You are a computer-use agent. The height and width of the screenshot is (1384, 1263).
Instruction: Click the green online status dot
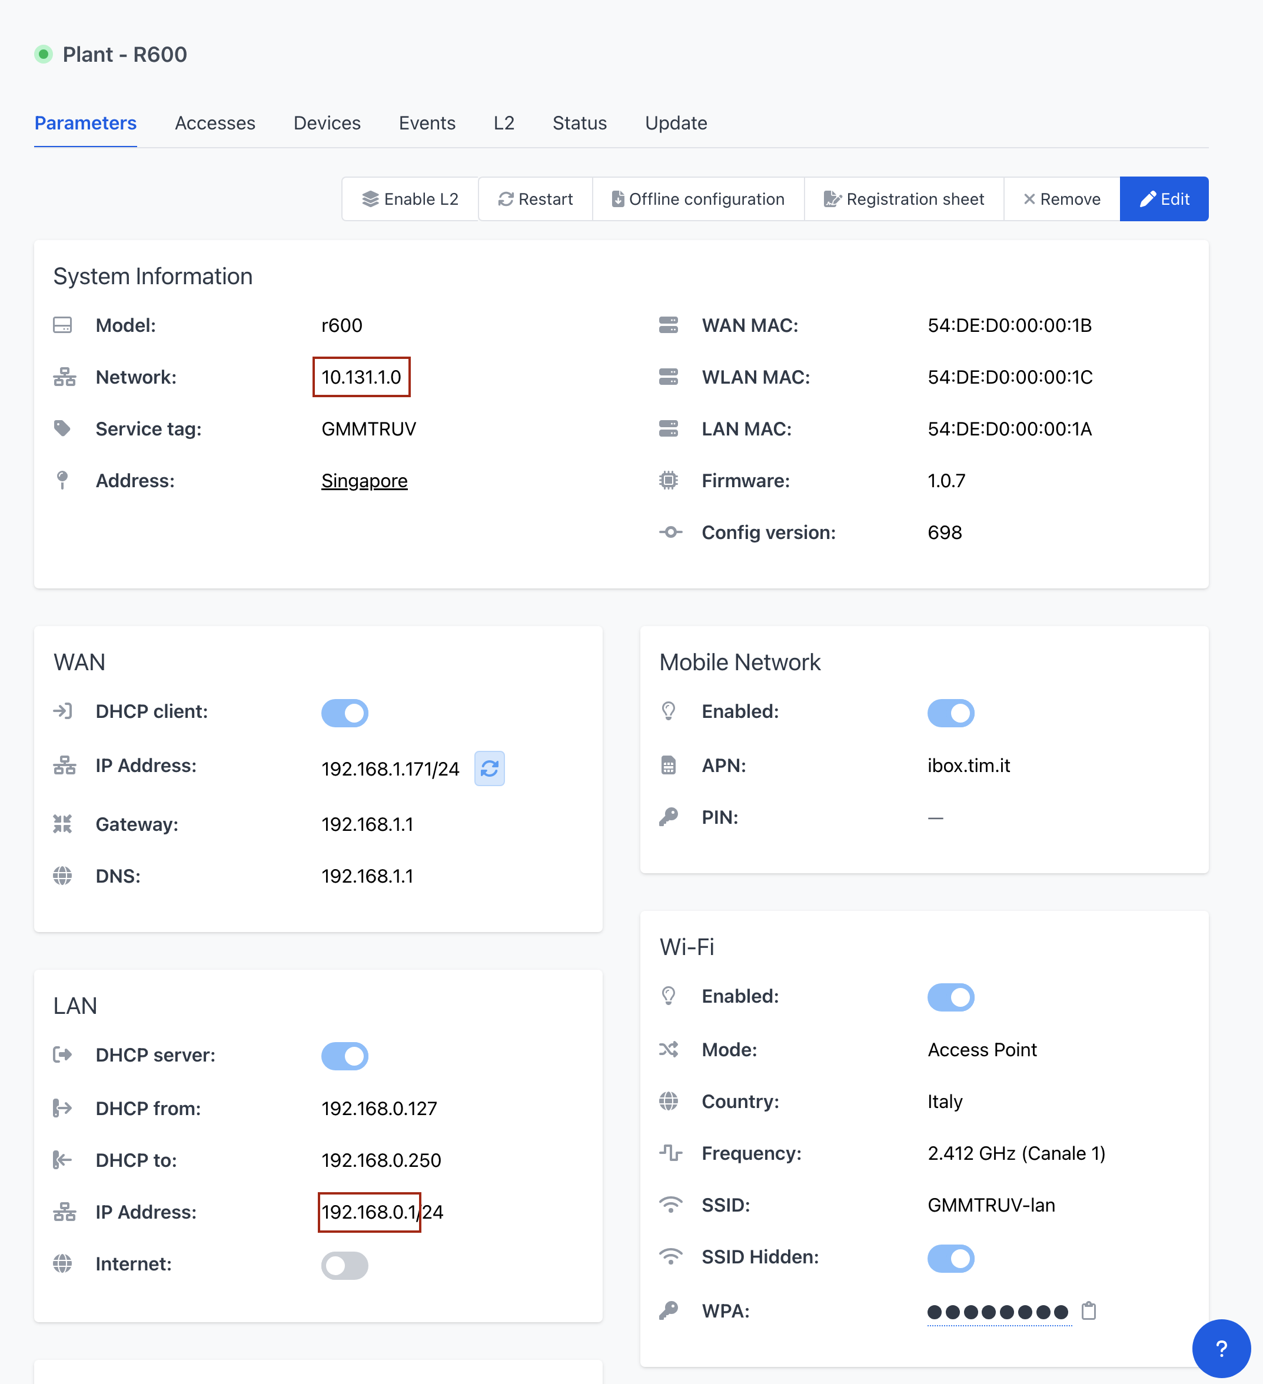[44, 54]
